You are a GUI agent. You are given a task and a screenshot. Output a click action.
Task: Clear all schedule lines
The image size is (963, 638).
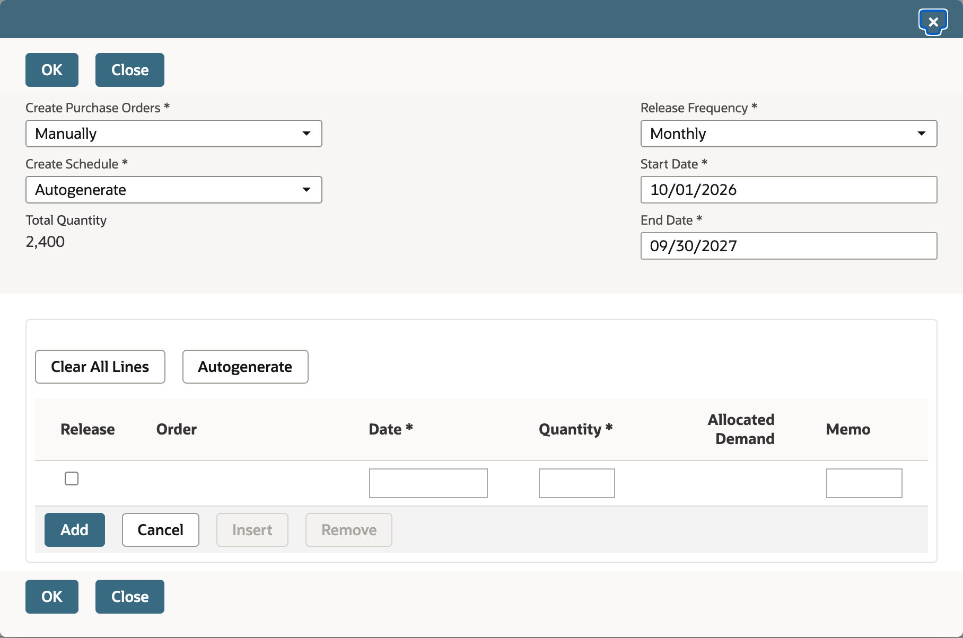100,367
